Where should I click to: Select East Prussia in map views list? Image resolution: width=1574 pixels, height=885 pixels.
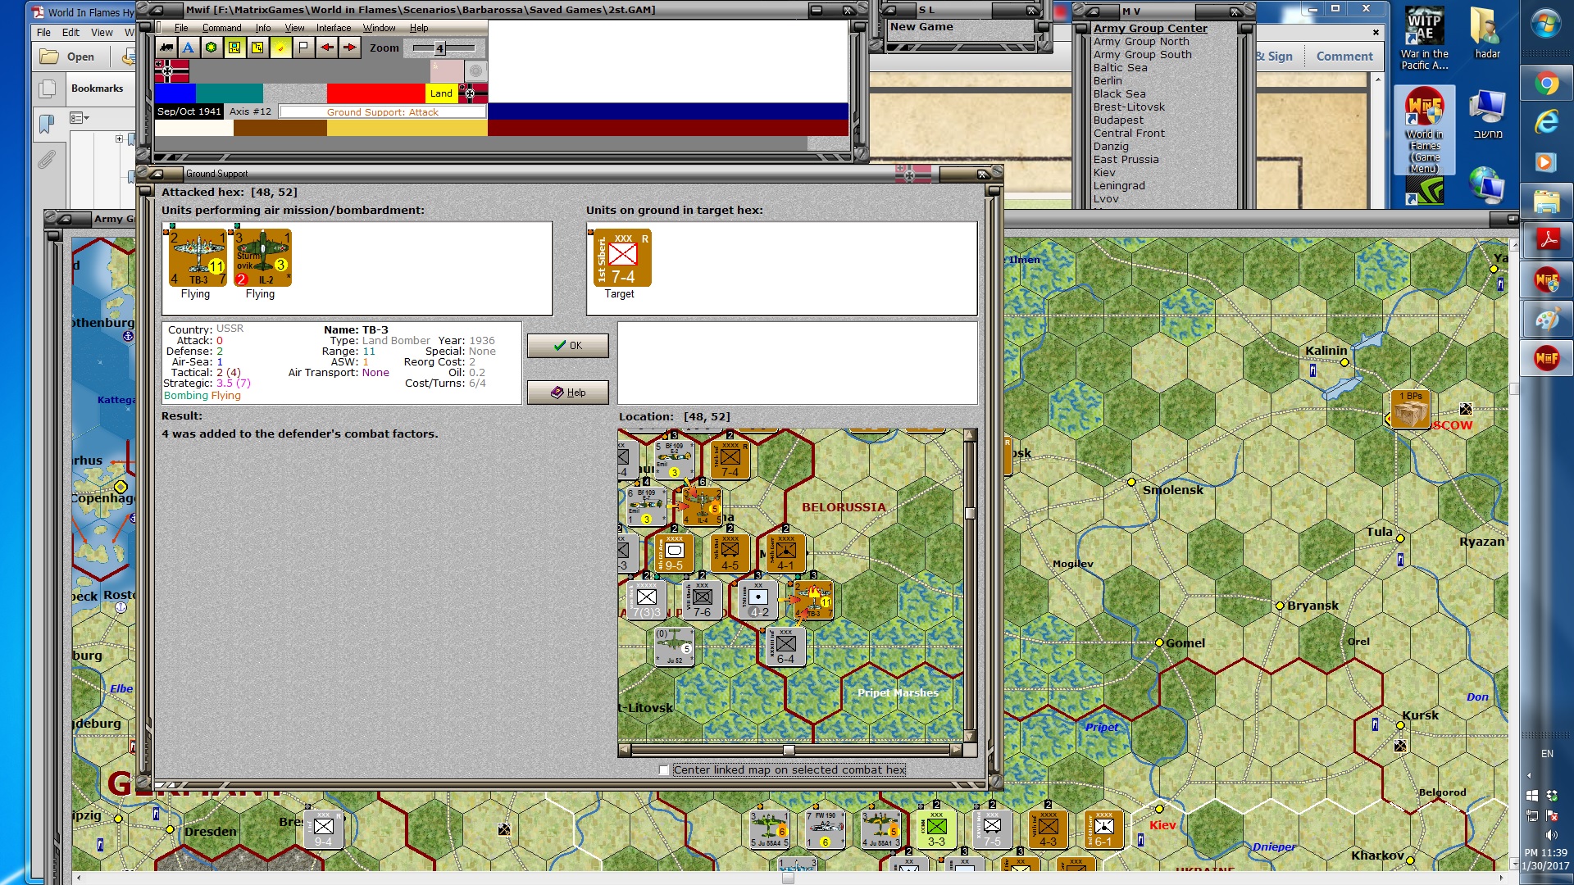[1126, 160]
